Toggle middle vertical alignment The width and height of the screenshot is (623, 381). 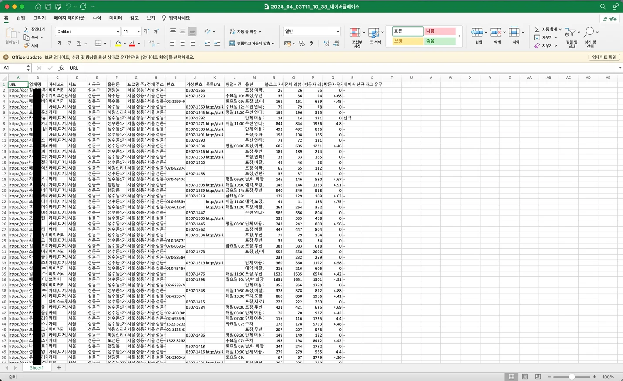(x=183, y=31)
